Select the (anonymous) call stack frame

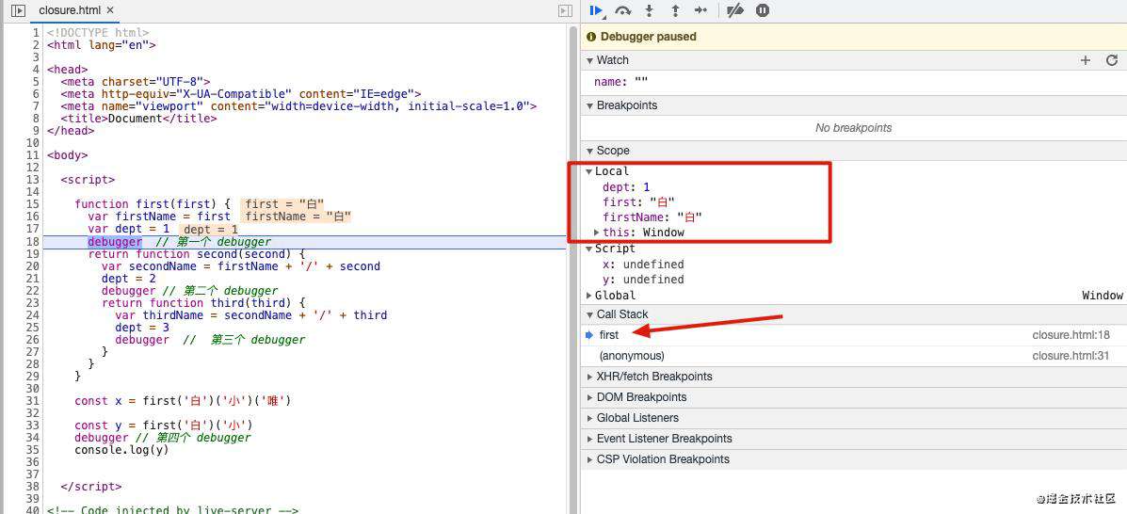(853, 356)
